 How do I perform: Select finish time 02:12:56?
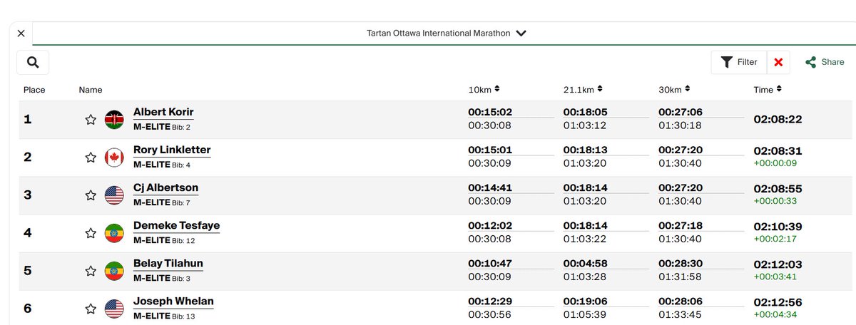778,302
